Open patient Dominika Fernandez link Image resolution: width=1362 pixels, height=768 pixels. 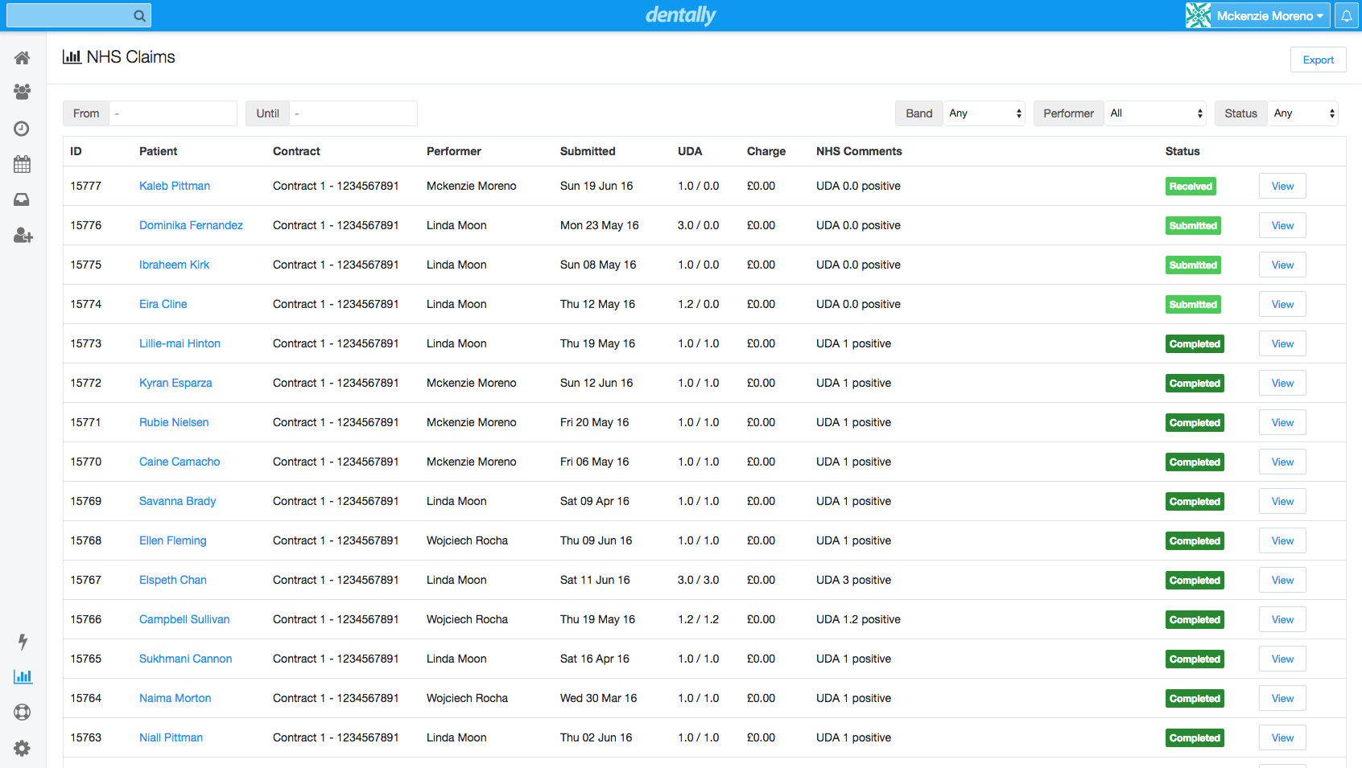point(191,225)
